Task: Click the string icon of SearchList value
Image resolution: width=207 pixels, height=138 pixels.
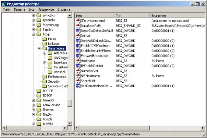Action: tap(78, 80)
